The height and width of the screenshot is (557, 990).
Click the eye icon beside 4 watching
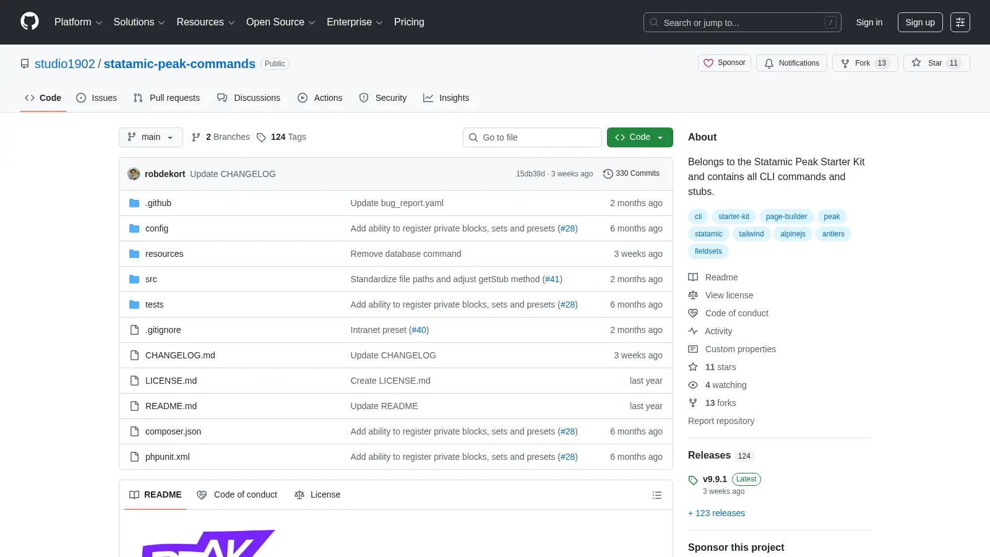(x=693, y=385)
